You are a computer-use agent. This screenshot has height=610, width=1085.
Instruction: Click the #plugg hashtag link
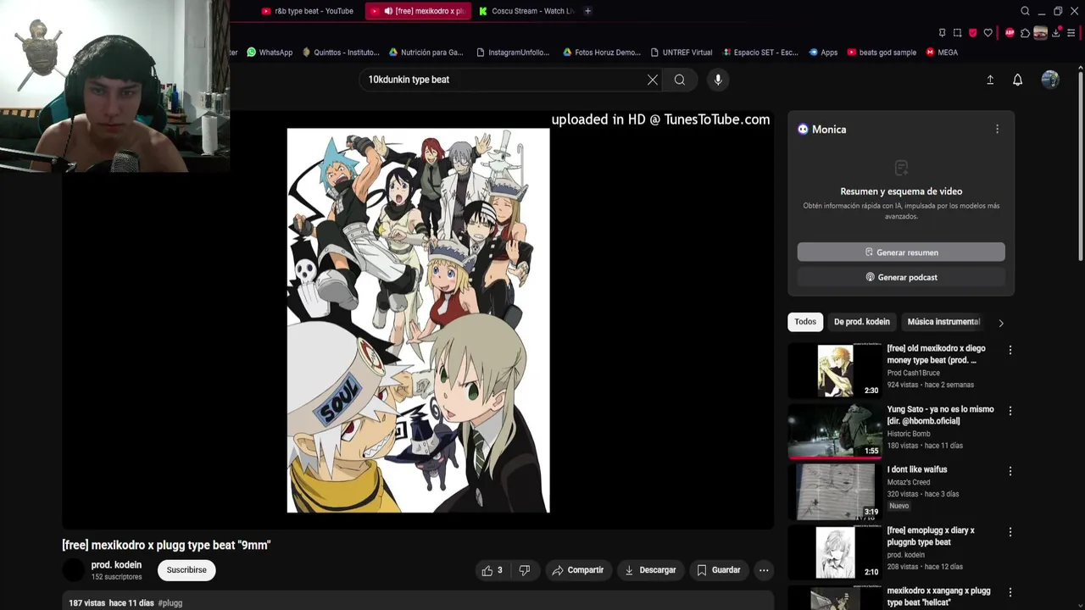coord(170,603)
